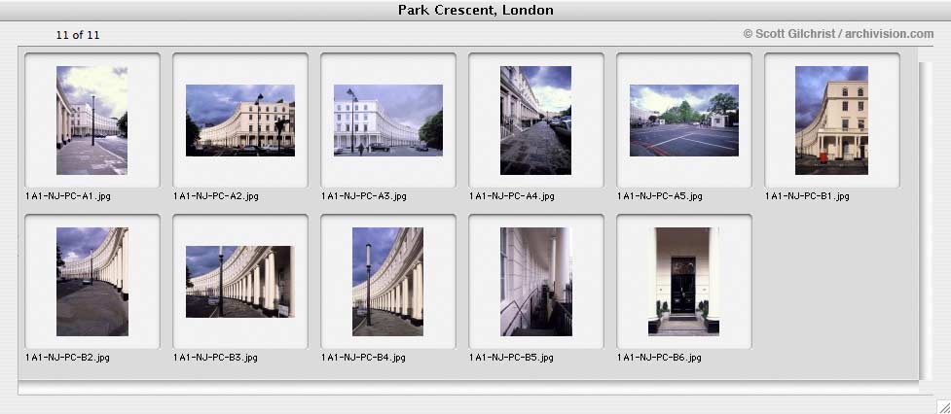
Task: Open thumbnail of image 1A1-NJ-PC-A2
Action: coord(240,121)
